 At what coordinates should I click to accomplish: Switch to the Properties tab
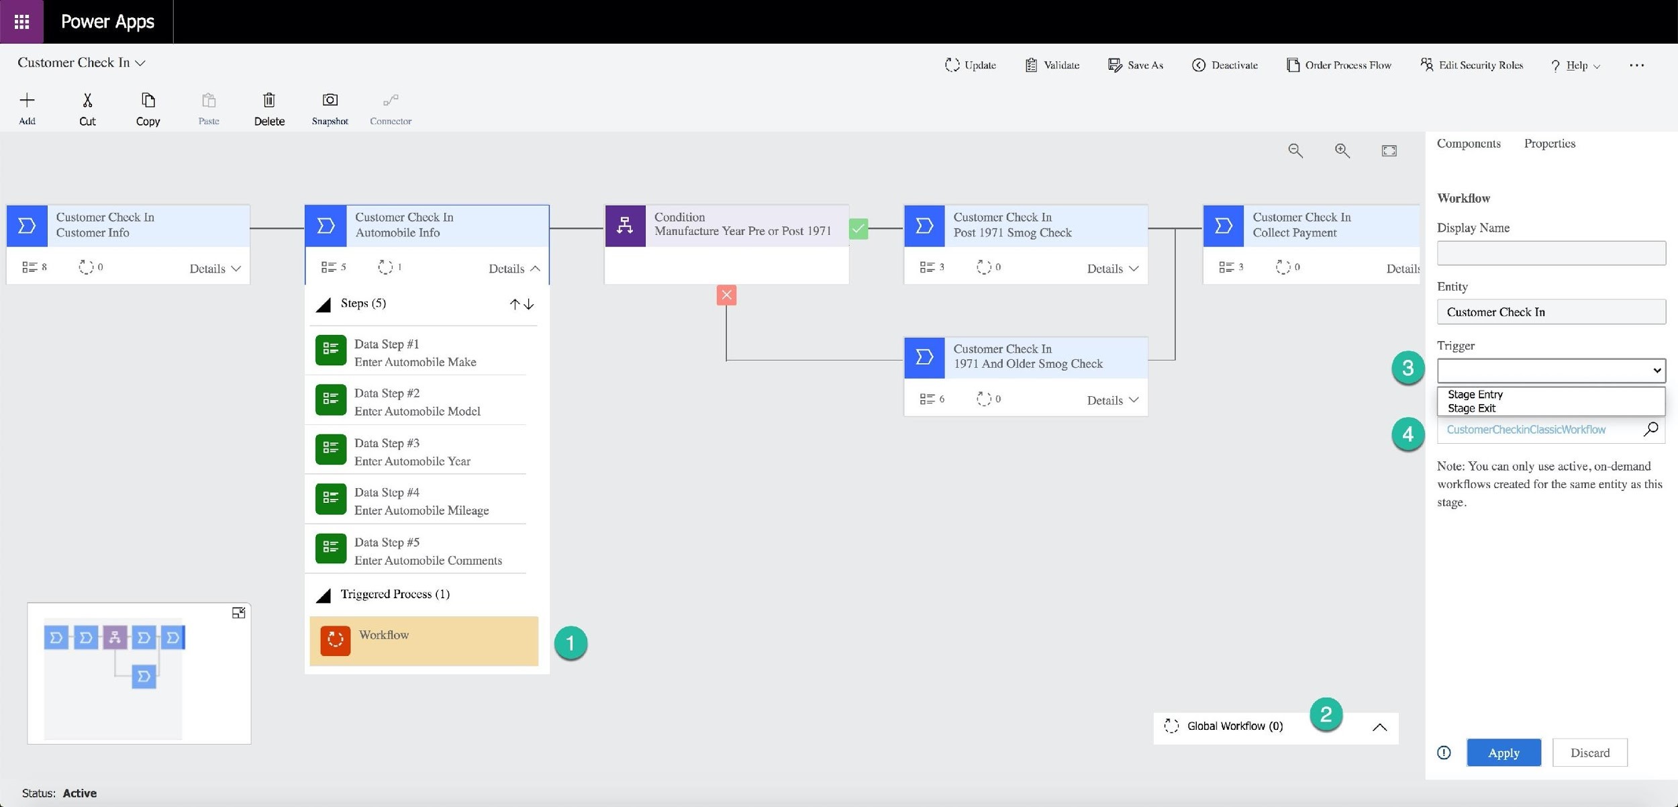coord(1549,143)
